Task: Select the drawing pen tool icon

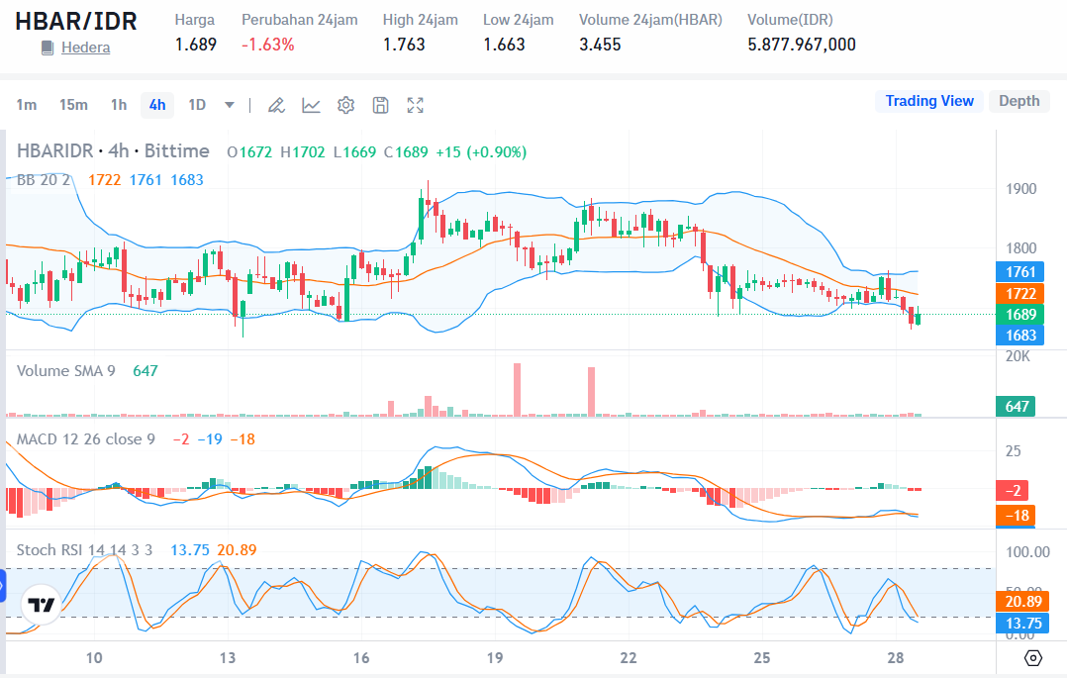Action: (x=276, y=104)
